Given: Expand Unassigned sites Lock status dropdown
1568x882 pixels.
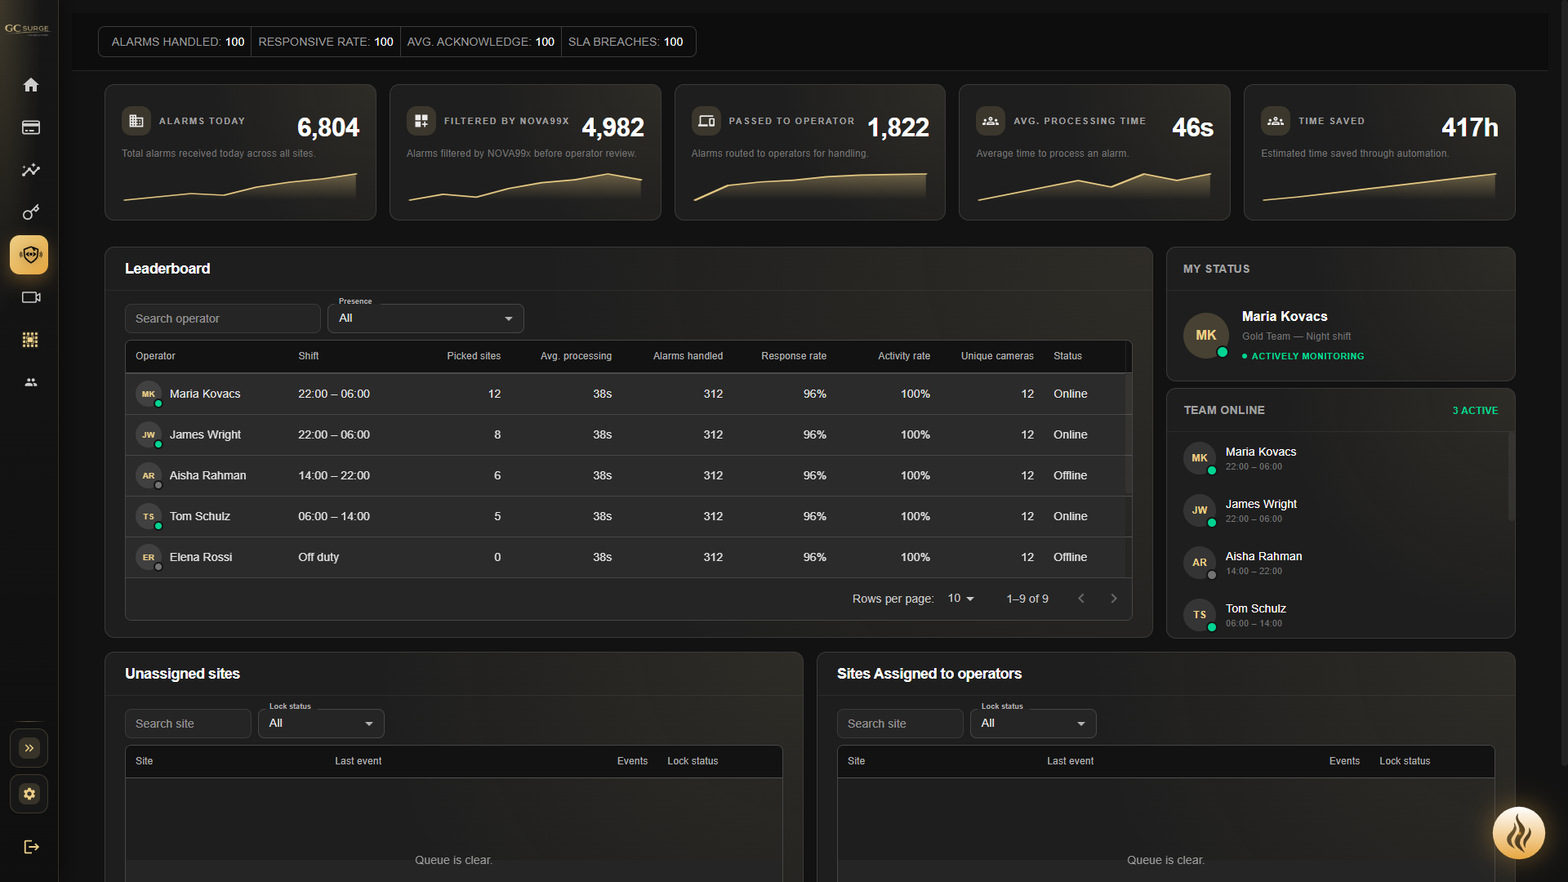Looking at the screenshot, I should (321, 724).
